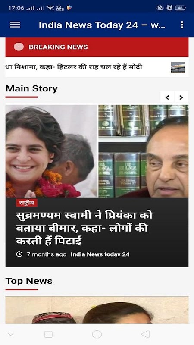Open the three-dot overflow menu
The width and height of the screenshot is (194, 345).
181,25
